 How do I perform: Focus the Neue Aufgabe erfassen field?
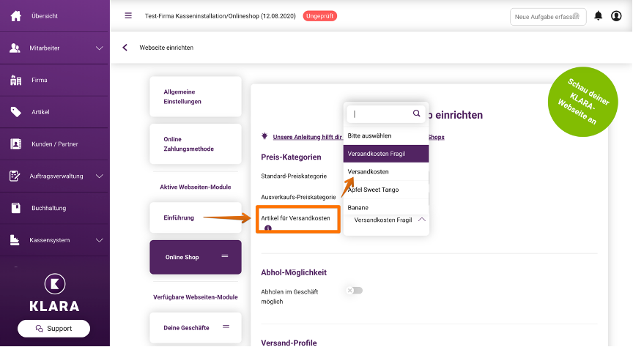(x=548, y=17)
